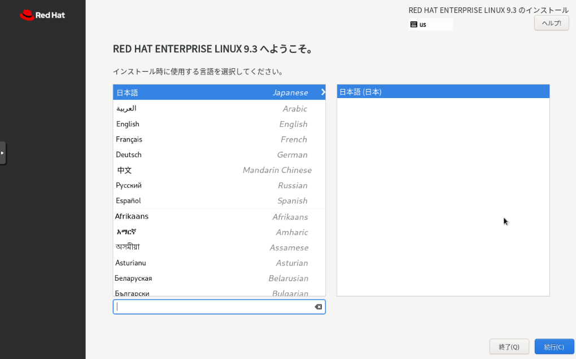Click the keyboard layout icon

pyautogui.click(x=414, y=24)
